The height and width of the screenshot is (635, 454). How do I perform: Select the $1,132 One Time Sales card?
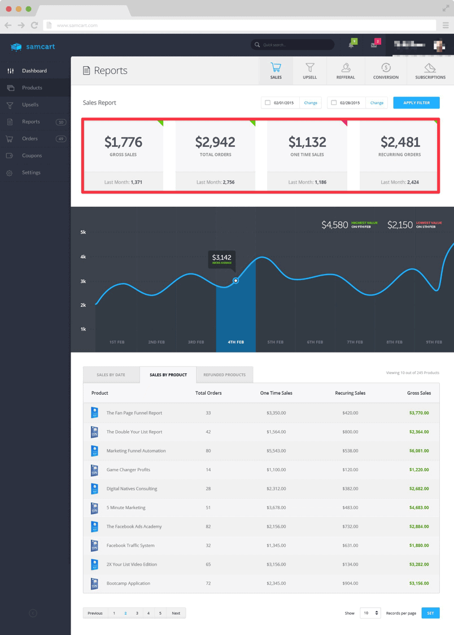pyautogui.click(x=307, y=155)
